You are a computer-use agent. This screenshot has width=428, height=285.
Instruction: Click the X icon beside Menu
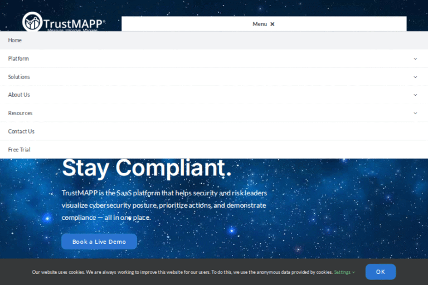(273, 24)
